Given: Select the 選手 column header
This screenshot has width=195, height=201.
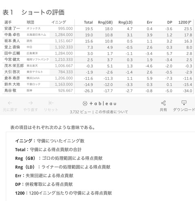Looking at the screenshot, I should 8,22.
